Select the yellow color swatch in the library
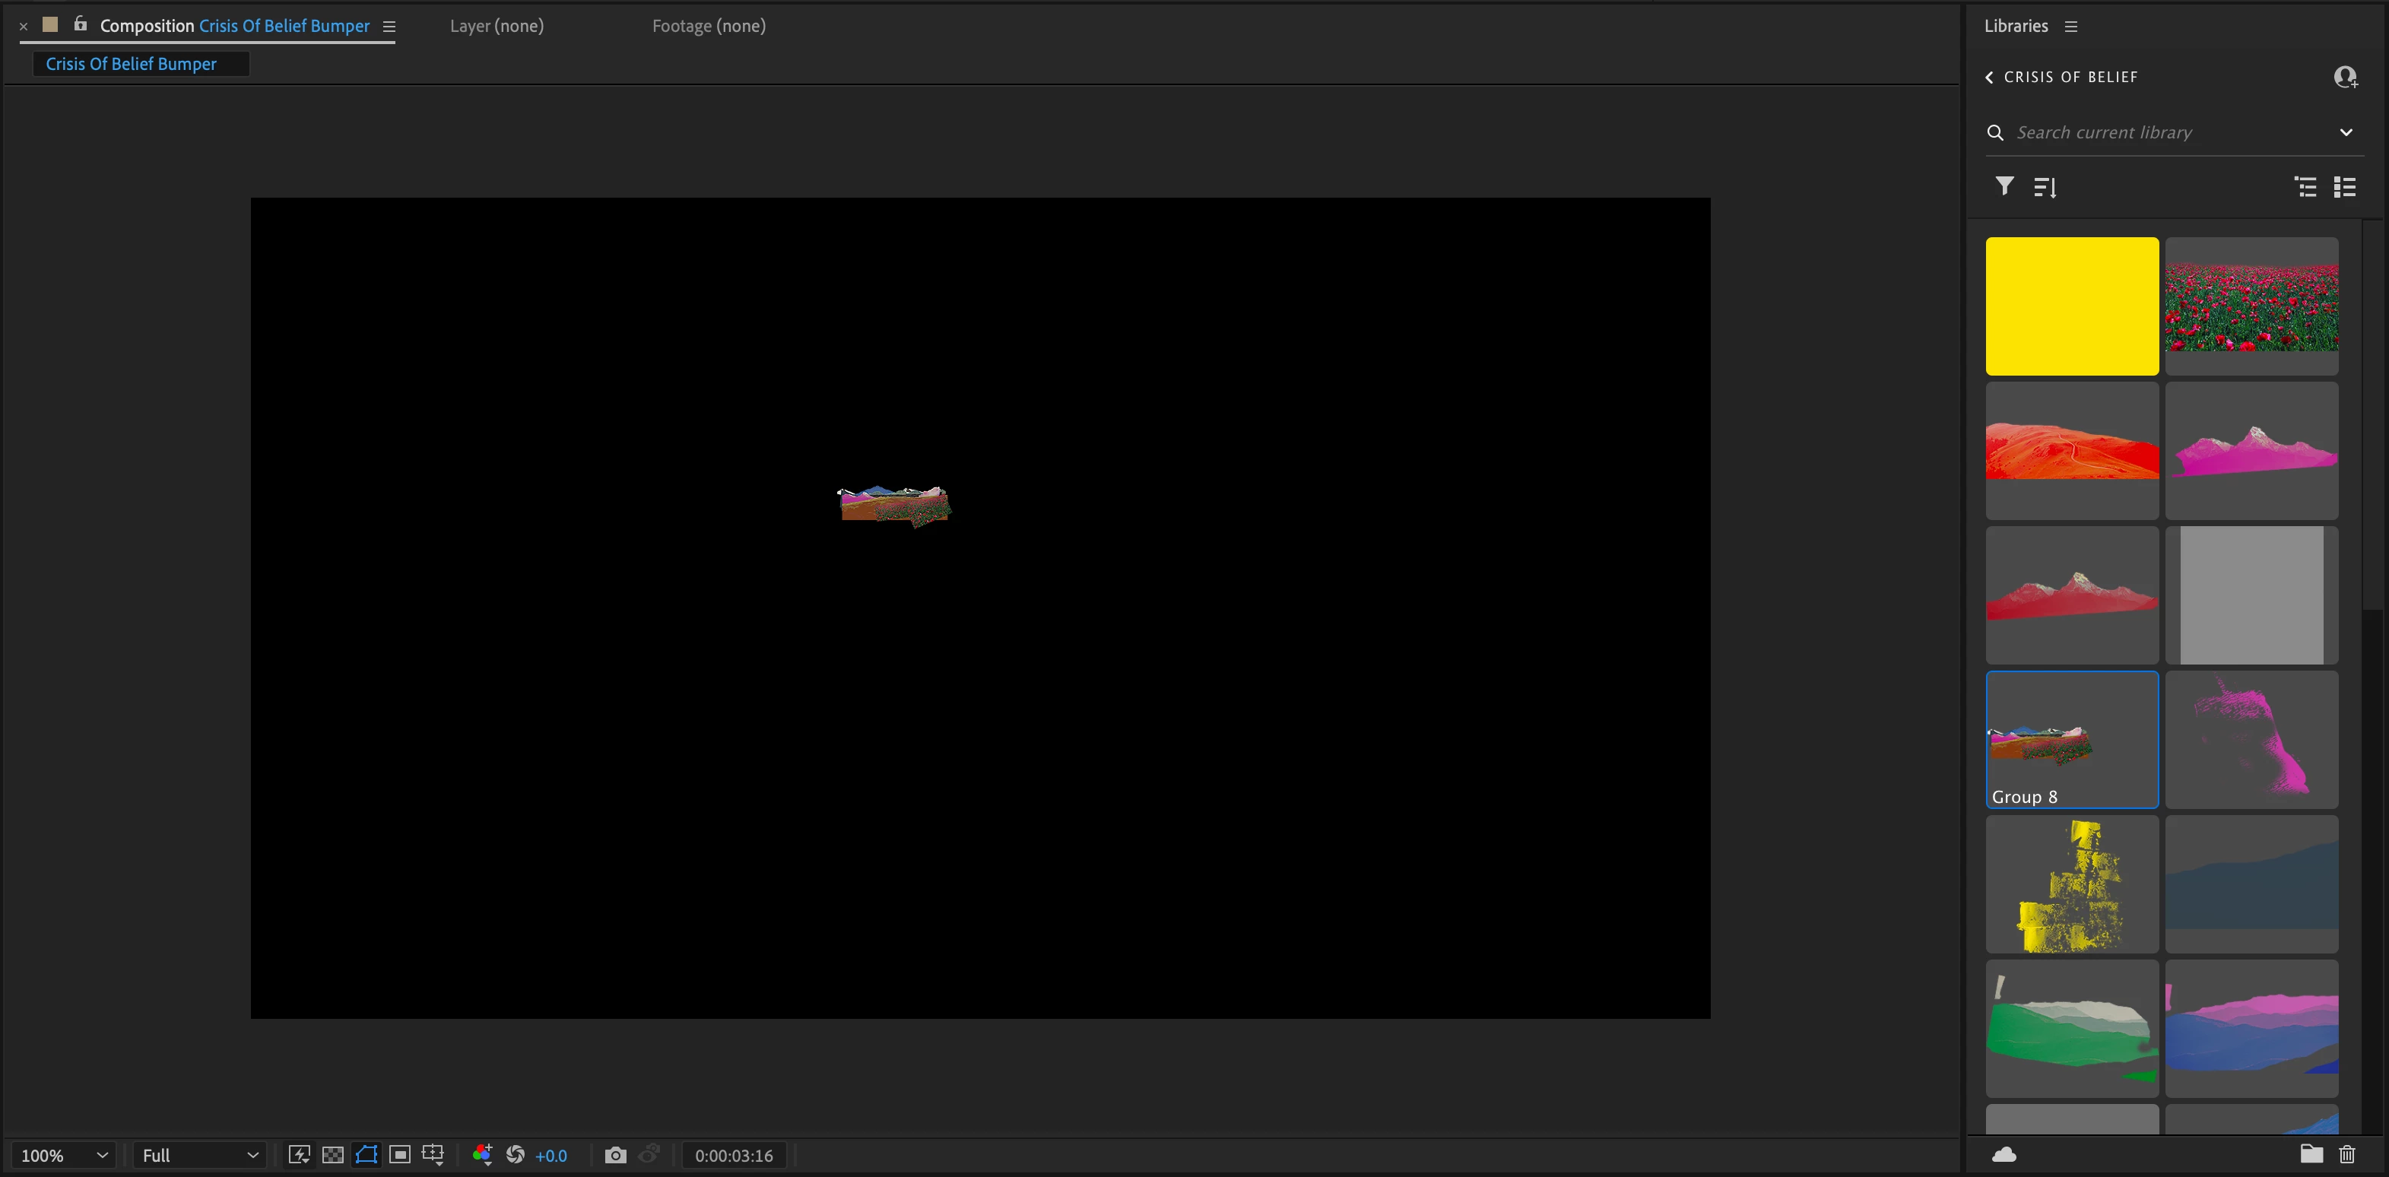The width and height of the screenshot is (2389, 1177). (2072, 306)
